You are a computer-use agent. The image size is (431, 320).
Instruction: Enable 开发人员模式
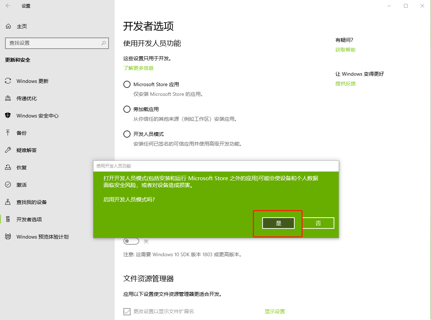127,134
